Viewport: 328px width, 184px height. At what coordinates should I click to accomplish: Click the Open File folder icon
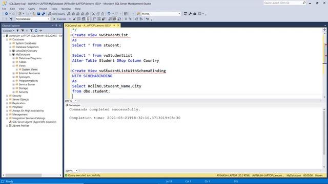(34, 14)
